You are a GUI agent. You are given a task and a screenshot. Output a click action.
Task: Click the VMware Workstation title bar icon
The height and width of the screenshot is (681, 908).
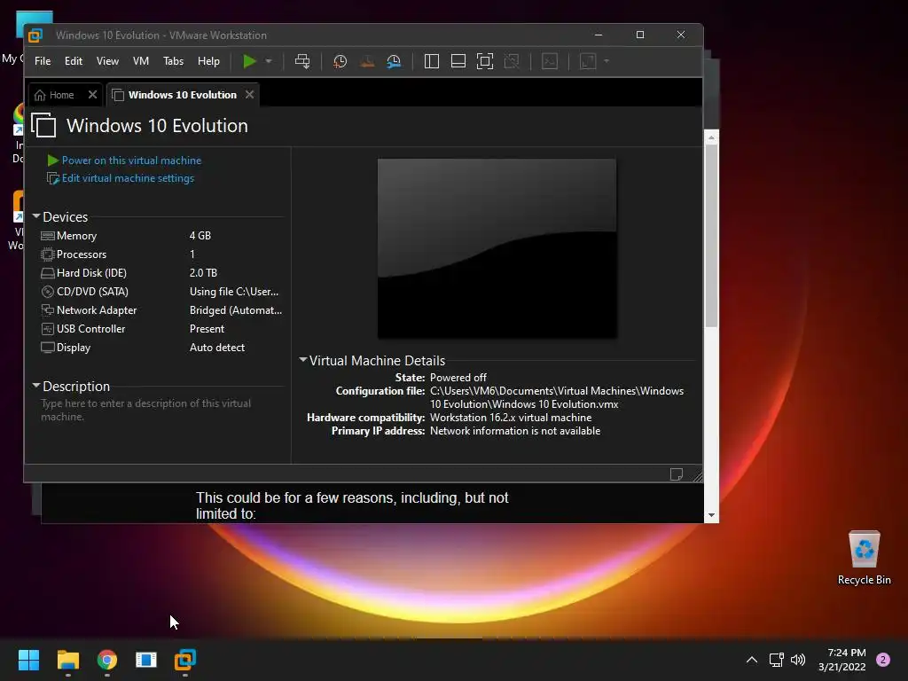click(x=35, y=35)
